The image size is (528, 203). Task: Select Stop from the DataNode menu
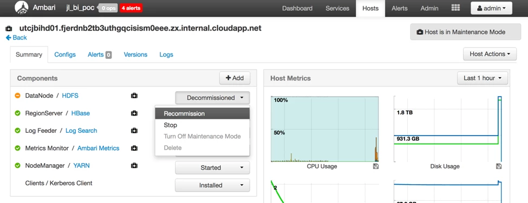[x=203, y=125]
